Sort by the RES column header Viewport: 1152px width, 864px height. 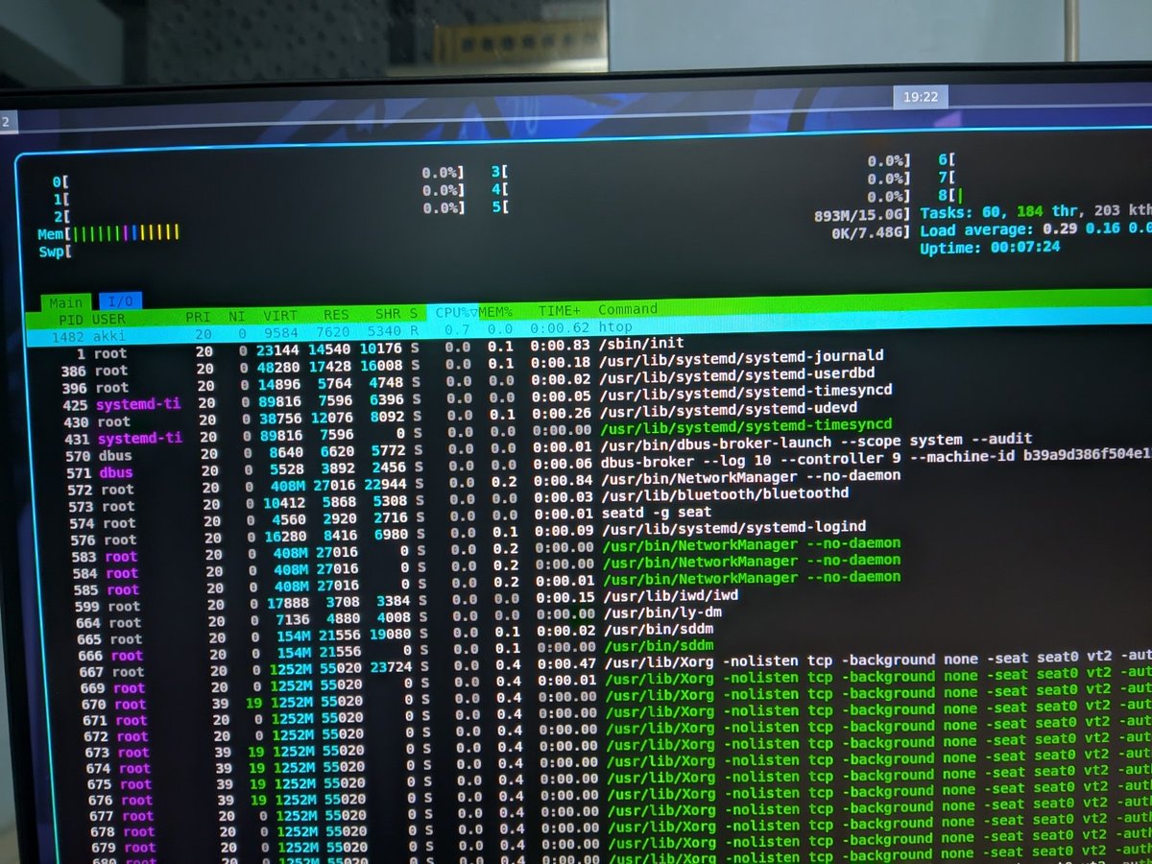(335, 314)
